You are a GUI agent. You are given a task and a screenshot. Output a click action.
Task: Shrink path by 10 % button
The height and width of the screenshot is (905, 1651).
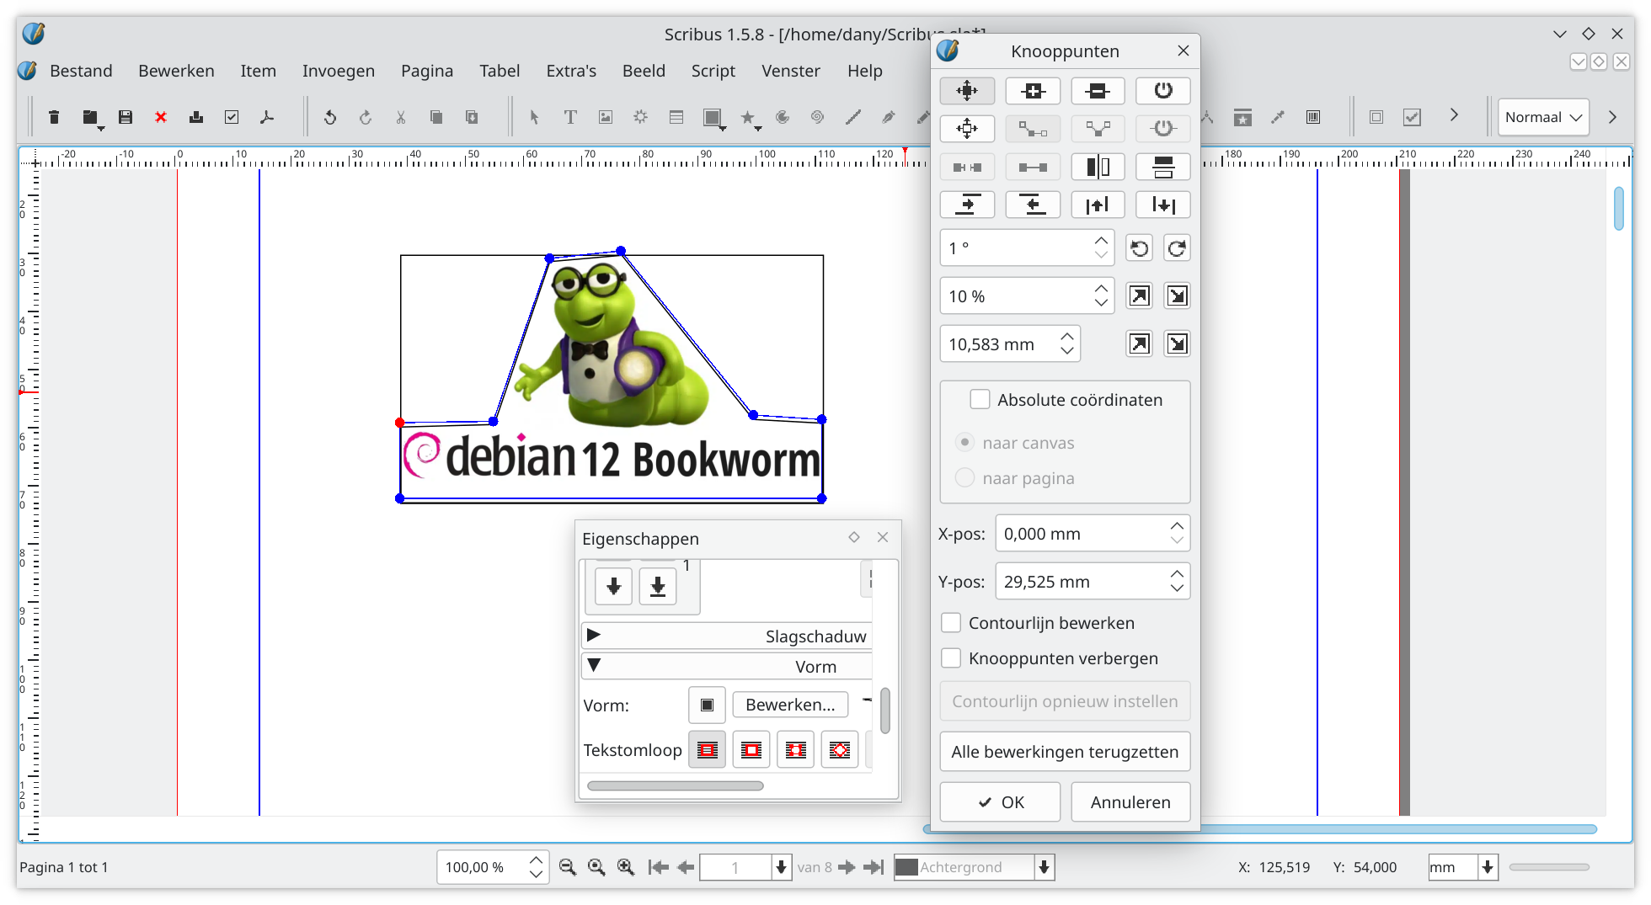(1177, 296)
